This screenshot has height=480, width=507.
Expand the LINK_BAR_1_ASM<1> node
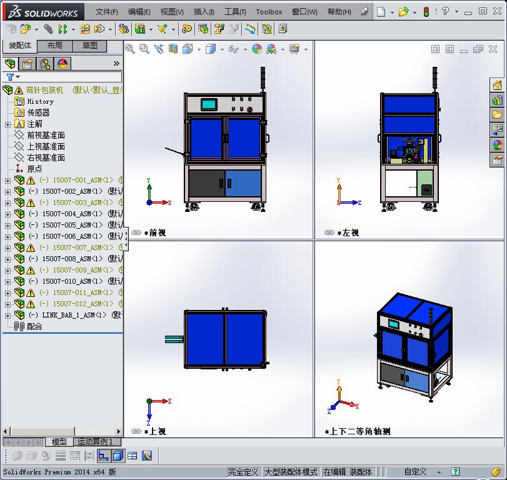(x=8, y=315)
